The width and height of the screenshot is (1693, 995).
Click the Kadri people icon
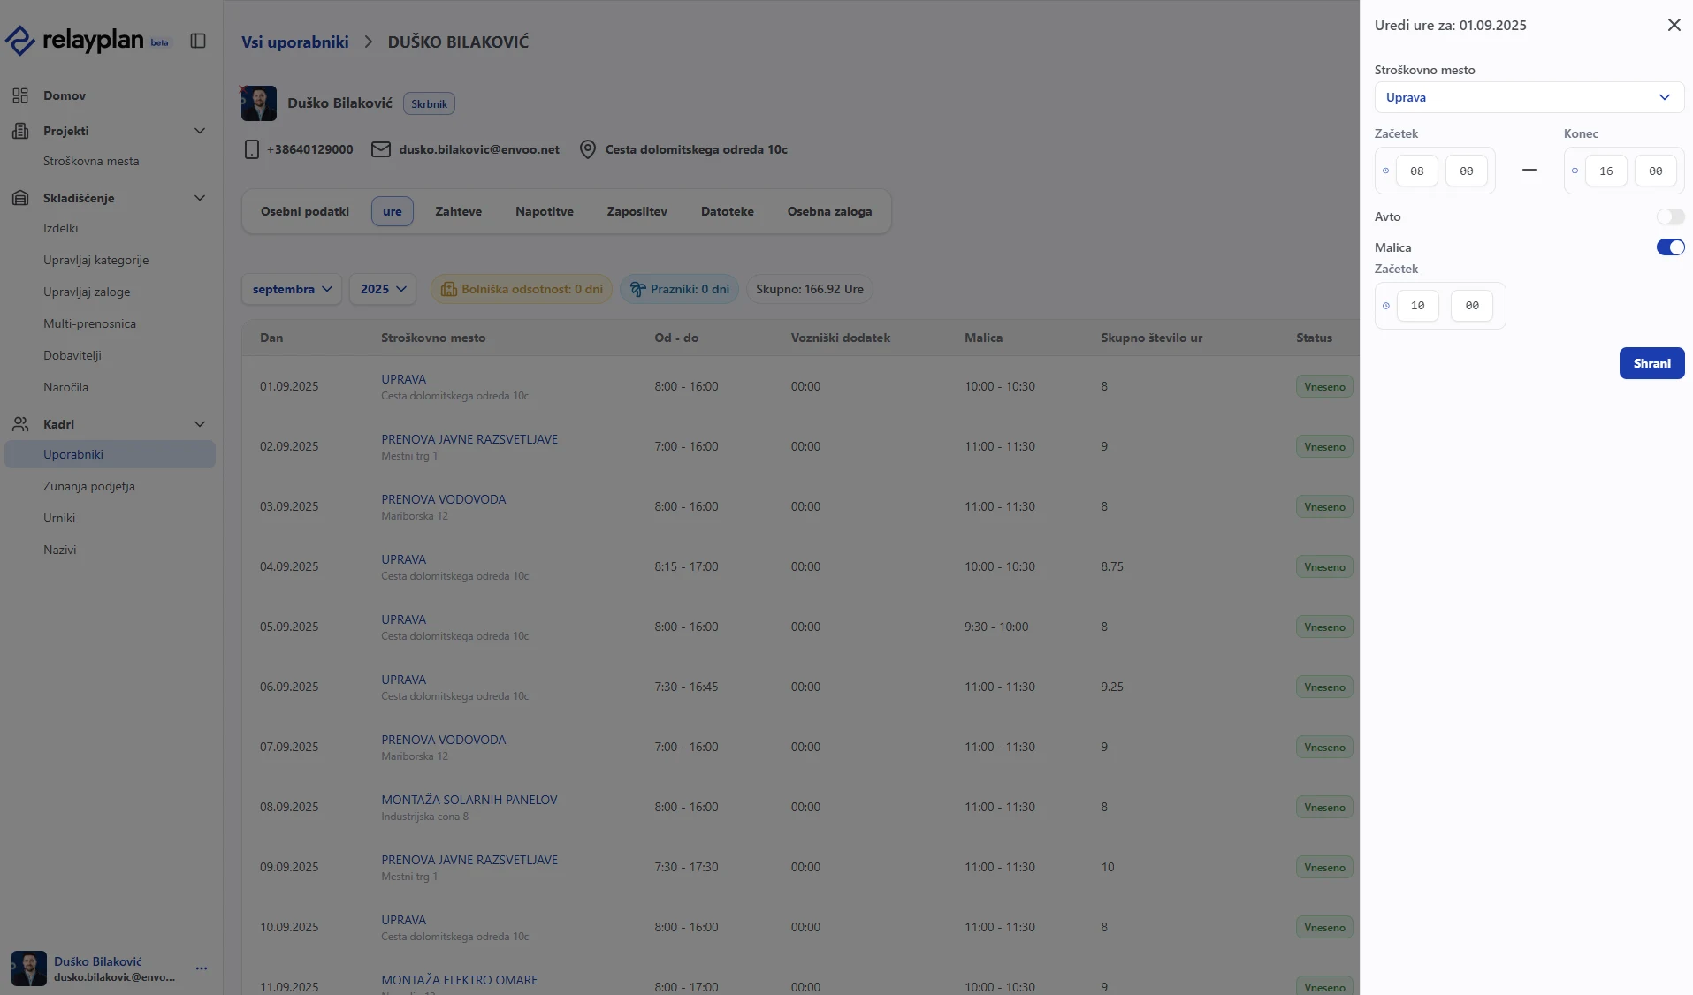[20, 424]
